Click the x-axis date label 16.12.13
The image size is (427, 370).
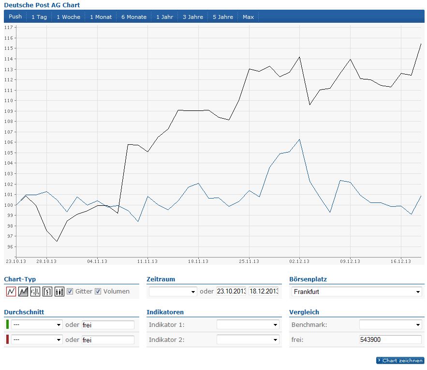click(x=400, y=261)
